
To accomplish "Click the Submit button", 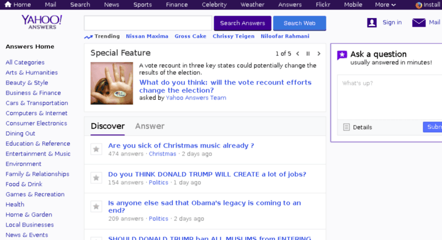I will (x=432, y=127).
